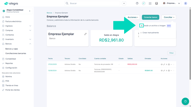Screen dimensions: 191x107
Task: Open the Empresa account dropdown in header
Action: (x=172, y=3)
